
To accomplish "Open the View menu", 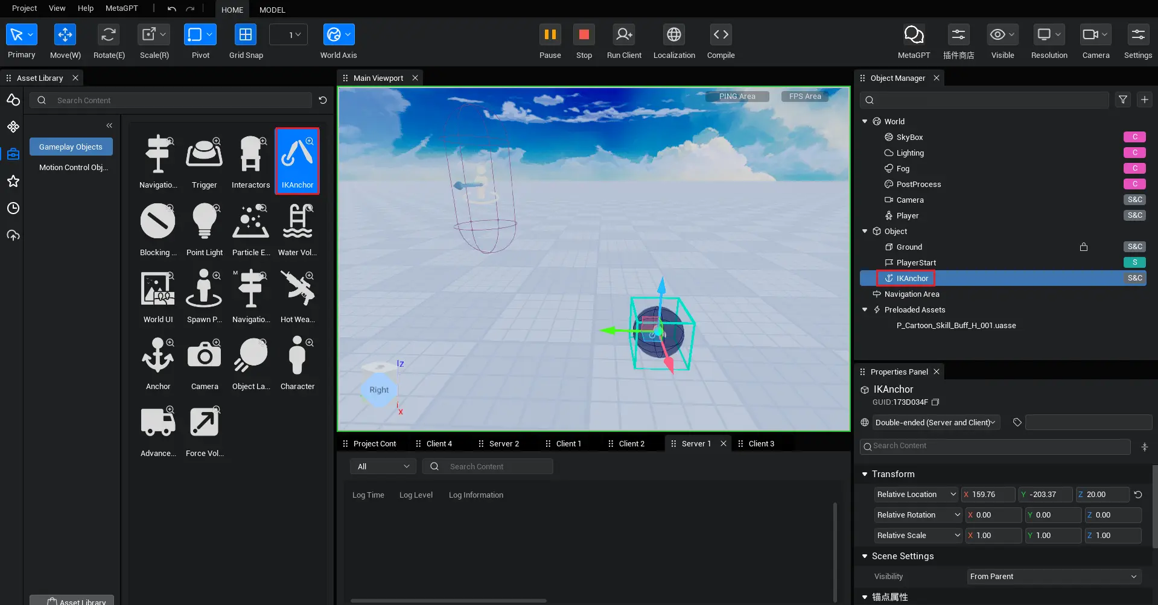I will pos(57,8).
